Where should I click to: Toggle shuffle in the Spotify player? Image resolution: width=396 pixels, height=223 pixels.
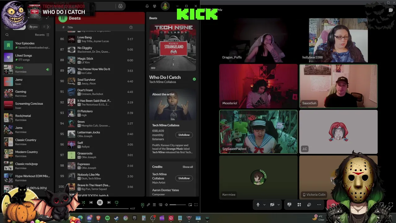tap(83, 203)
